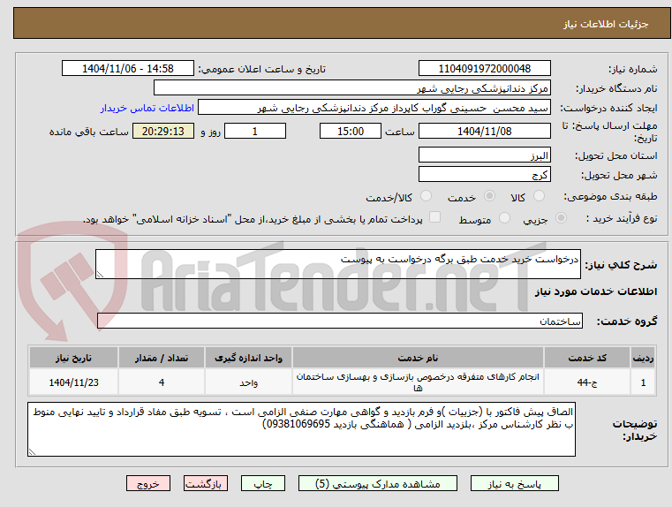Click the نوع فرآیند خرید label
Viewport: 672px width, 507px height.
coord(622,218)
